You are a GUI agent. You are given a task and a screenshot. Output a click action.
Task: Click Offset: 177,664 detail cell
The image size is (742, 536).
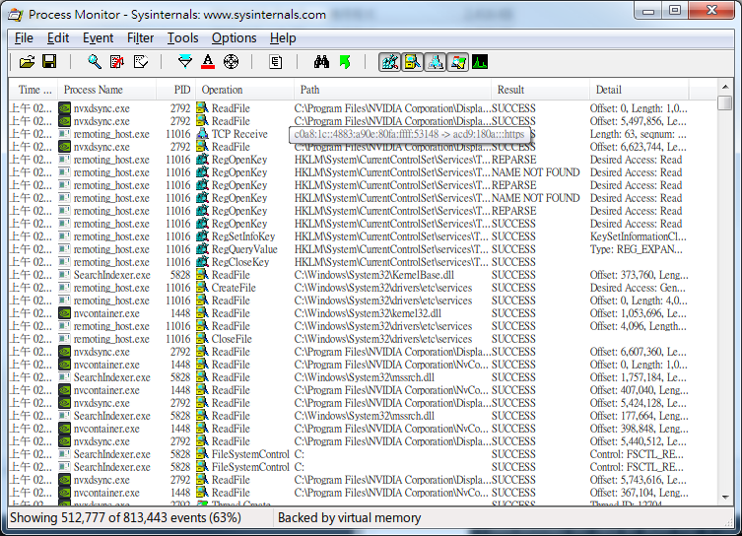(x=639, y=416)
